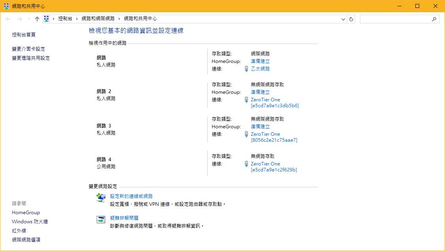Screen dimensions: 445x251
Task: Open the recent locations dropdown arrow
Action: 29,19
